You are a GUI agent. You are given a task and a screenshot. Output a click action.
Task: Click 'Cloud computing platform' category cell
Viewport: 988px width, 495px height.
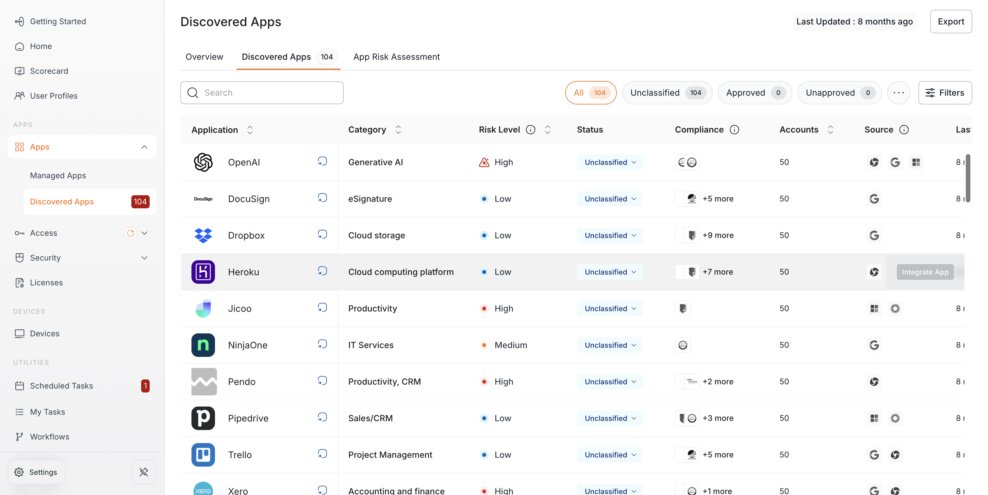[x=401, y=272]
